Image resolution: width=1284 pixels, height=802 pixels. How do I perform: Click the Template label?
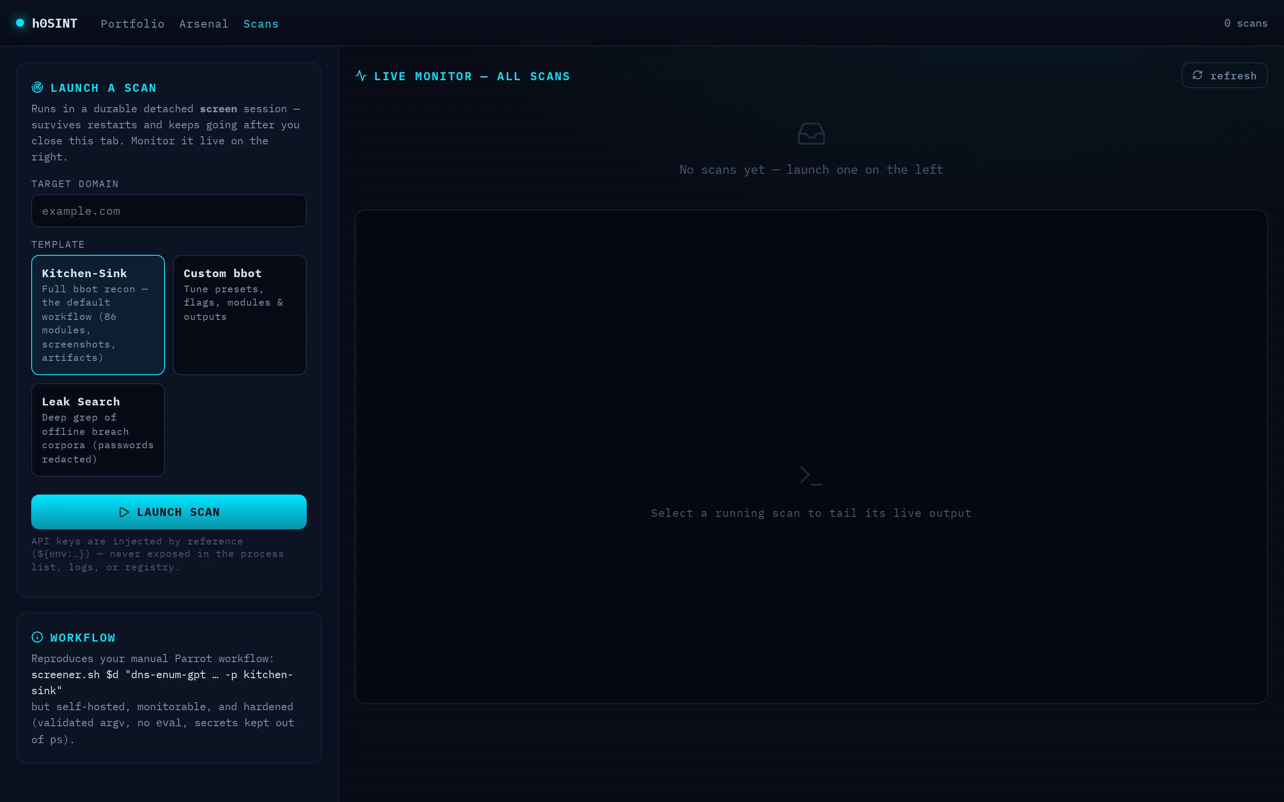[x=58, y=245]
